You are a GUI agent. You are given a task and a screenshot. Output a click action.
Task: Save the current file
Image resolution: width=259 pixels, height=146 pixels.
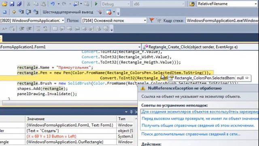click(12, 4)
